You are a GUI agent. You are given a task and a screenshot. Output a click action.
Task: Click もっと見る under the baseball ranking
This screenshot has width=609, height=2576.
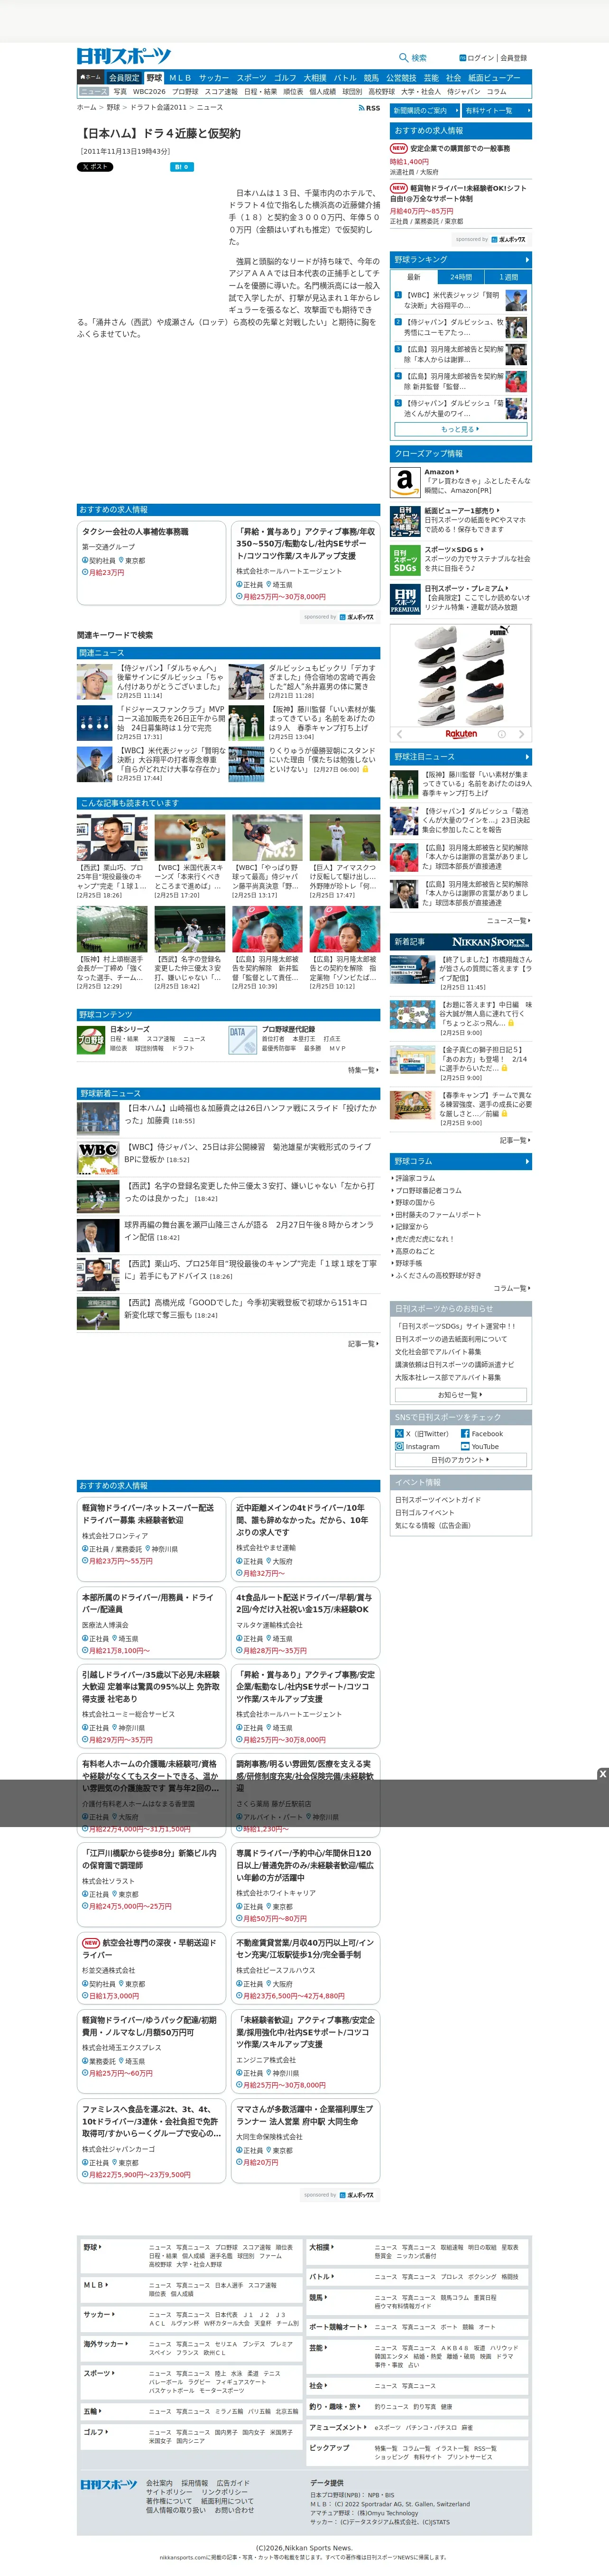(x=461, y=428)
